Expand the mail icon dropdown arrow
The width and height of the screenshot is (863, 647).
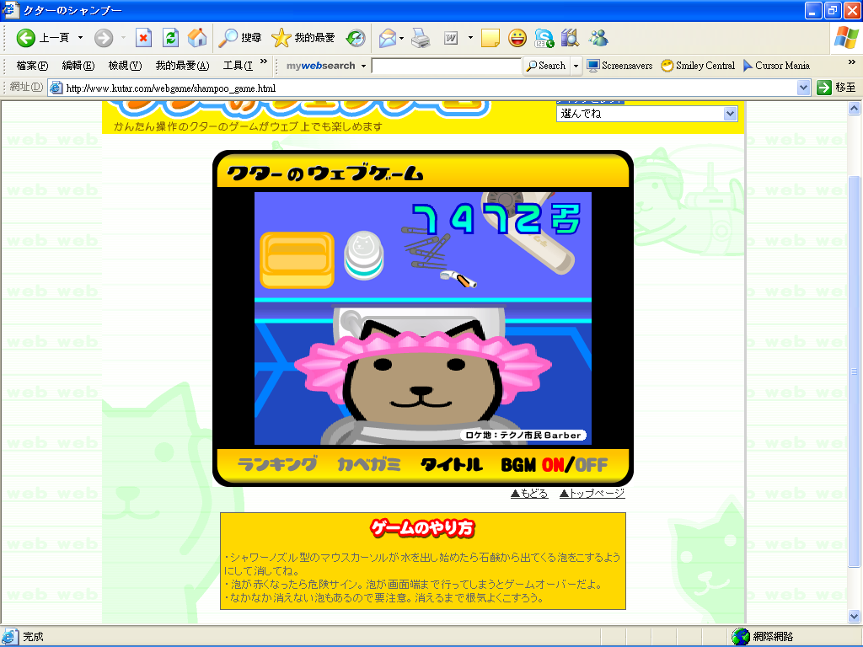coord(401,37)
